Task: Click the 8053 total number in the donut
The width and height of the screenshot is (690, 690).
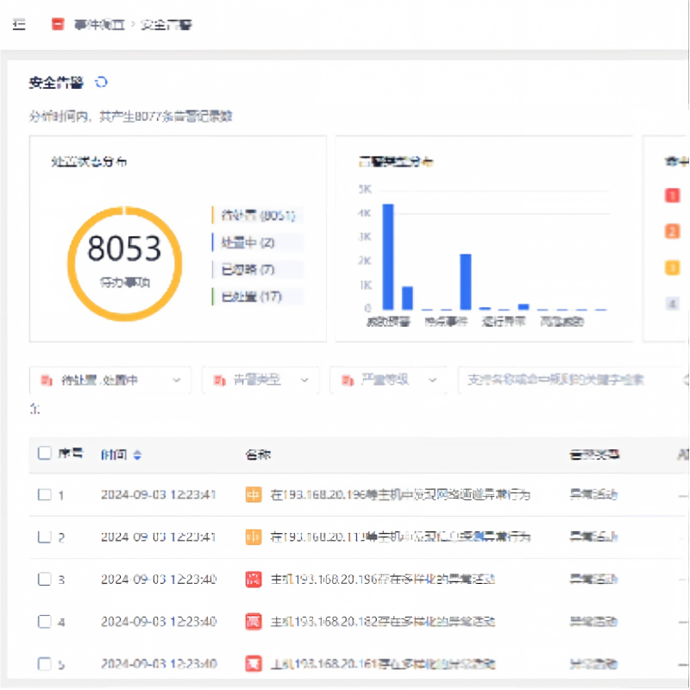Action: point(124,248)
